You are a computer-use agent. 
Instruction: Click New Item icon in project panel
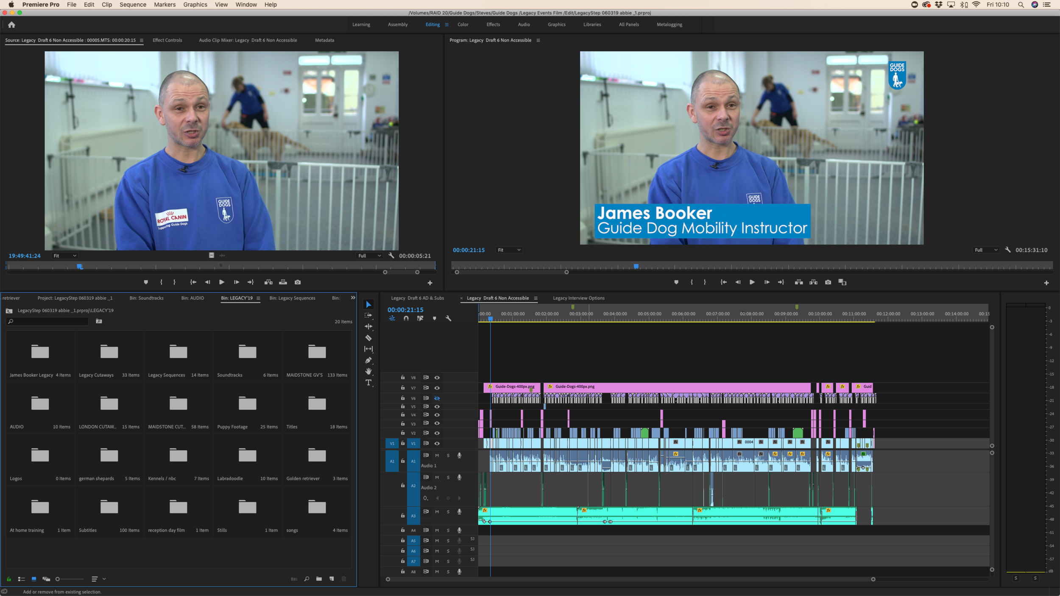click(332, 579)
